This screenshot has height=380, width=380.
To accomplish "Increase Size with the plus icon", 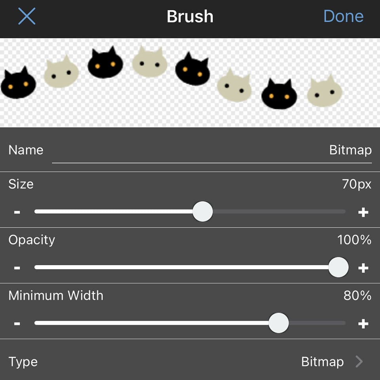I will point(363,212).
